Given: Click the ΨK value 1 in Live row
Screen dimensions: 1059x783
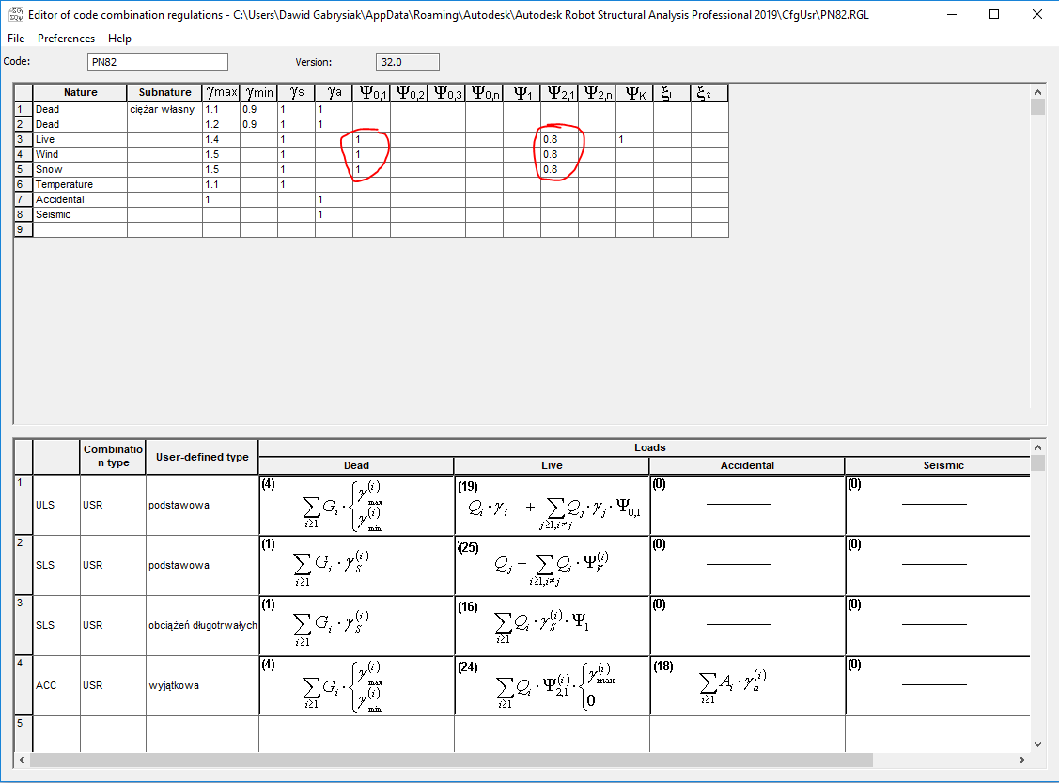Looking at the screenshot, I should (634, 139).
